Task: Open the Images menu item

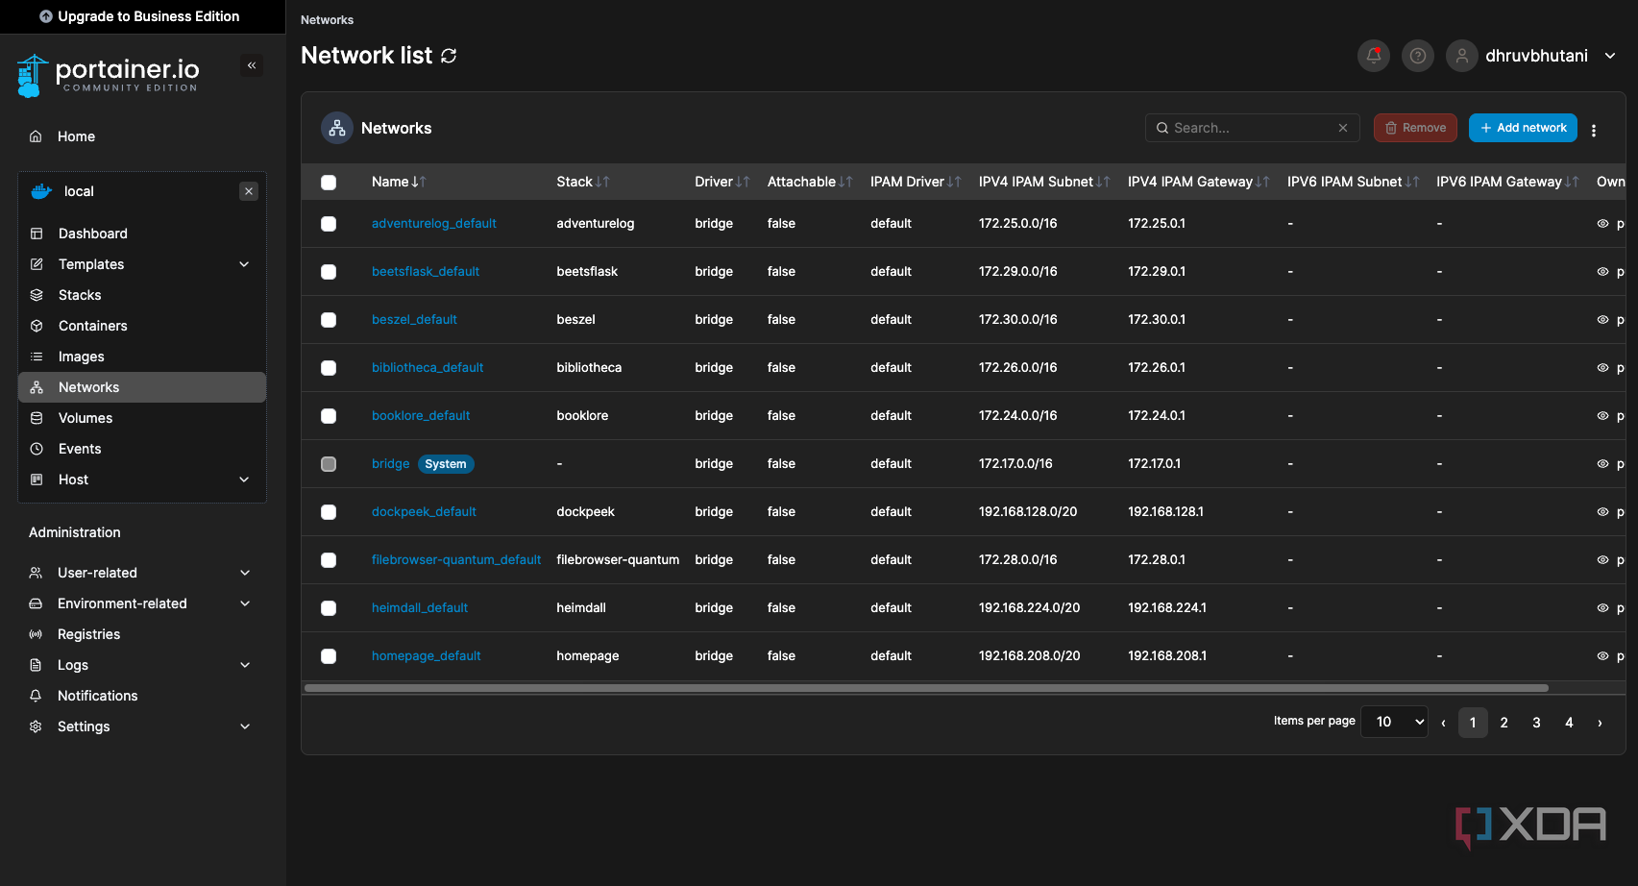Action: coord(142,357)
